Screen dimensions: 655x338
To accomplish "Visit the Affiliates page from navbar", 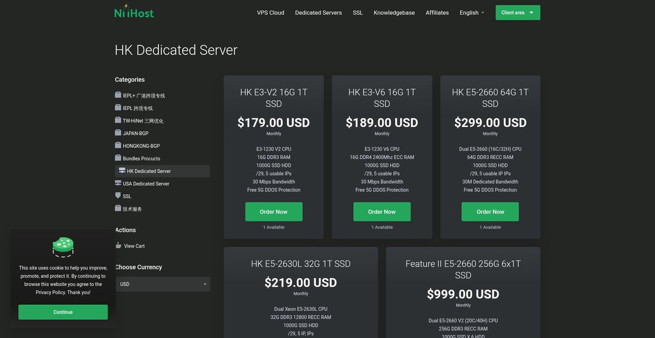I will tap(437, 13).
